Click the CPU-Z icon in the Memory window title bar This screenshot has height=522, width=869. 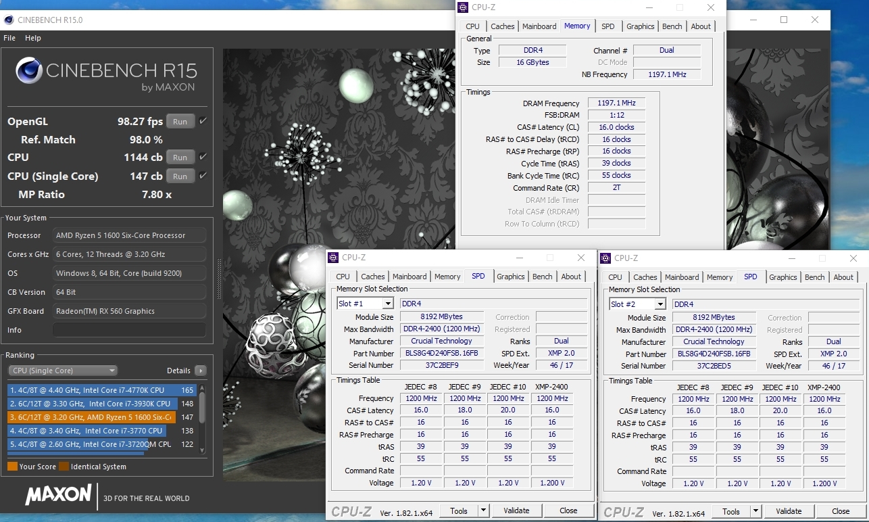[x=463, y=7]
